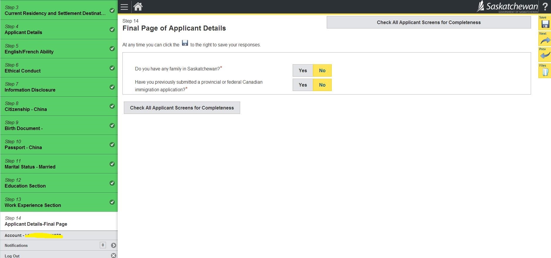Click the Saskatchewan government logo
This screenshot has height=258, width=551.
click(x=508, y=7)
